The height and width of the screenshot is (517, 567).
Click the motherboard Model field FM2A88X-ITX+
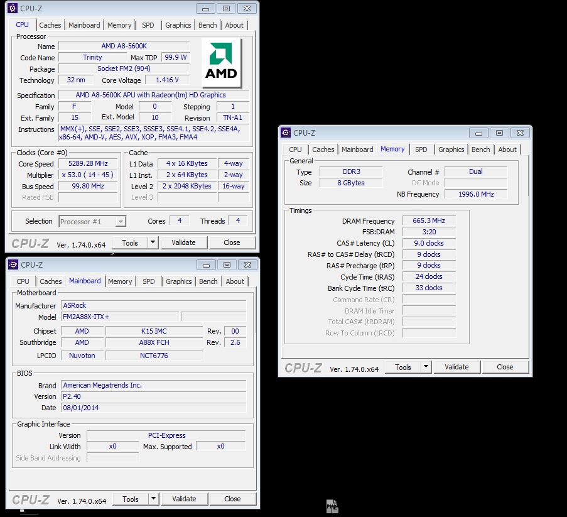pyautogui.click(x=120, y=317)
